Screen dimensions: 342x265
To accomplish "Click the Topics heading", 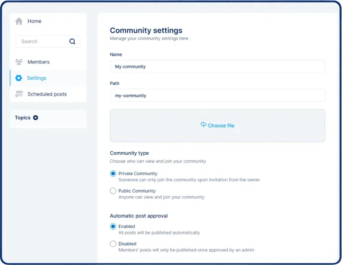I will point(22,118).
